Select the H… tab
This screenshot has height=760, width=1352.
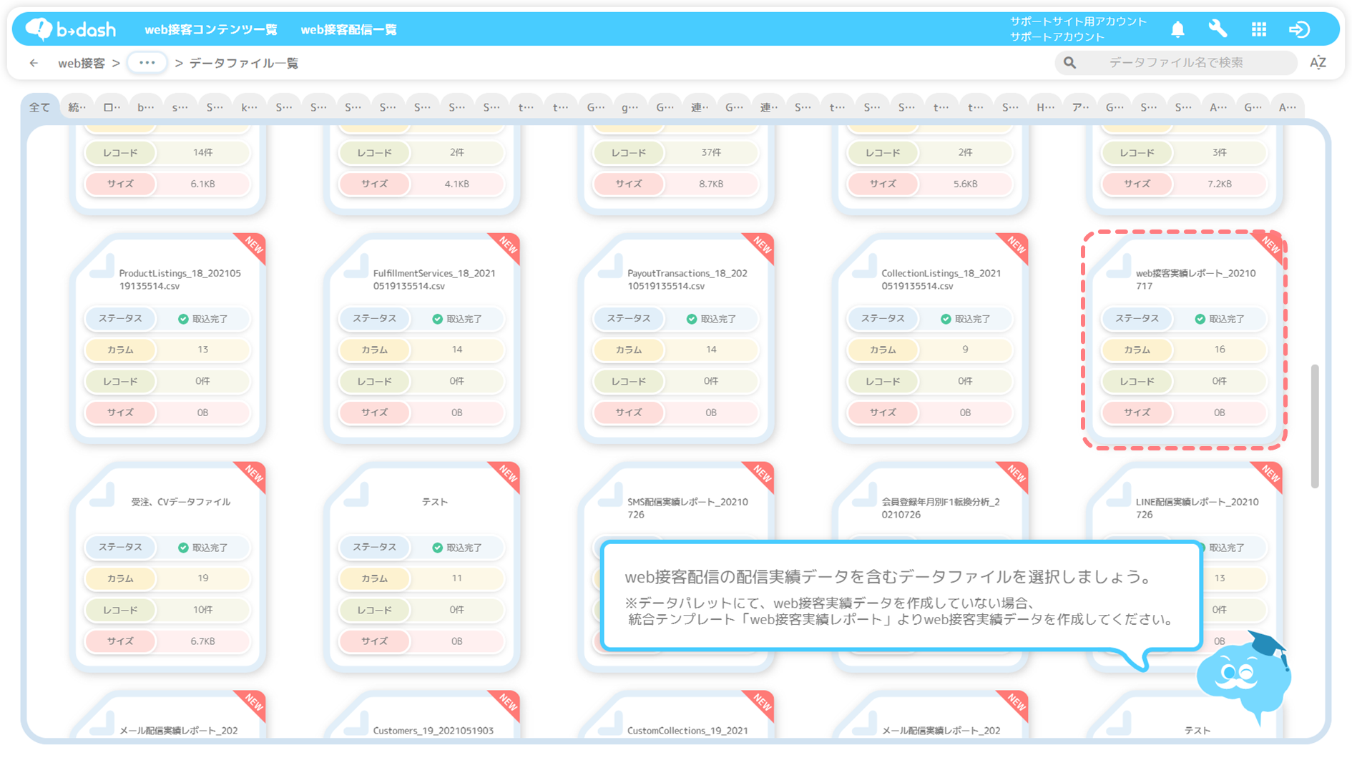pyautogui.click(x=1045, y=107)
